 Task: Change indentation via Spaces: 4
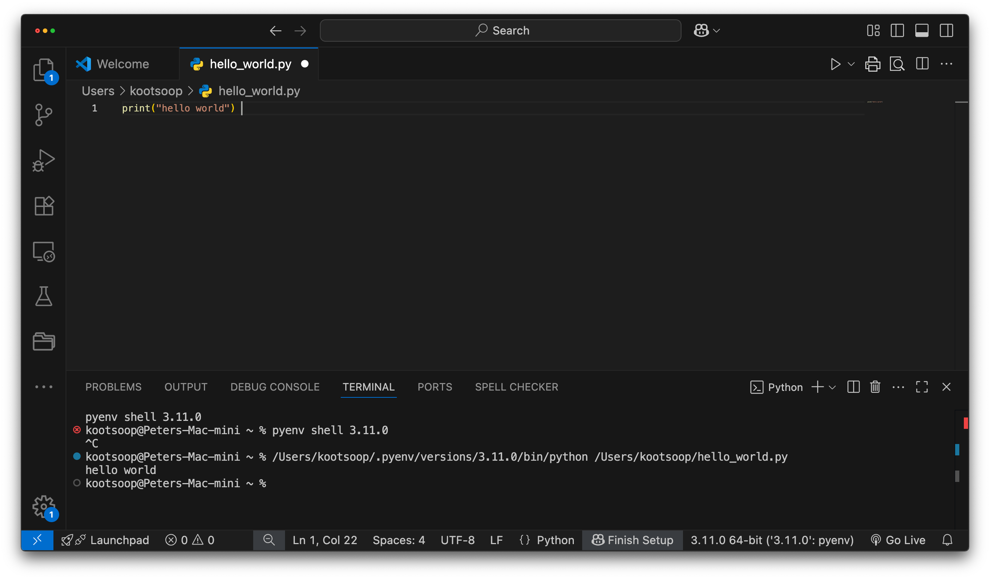pos(399,540)
